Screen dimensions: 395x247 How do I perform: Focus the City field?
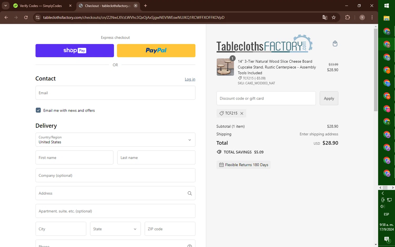click(x=61, y=229)
